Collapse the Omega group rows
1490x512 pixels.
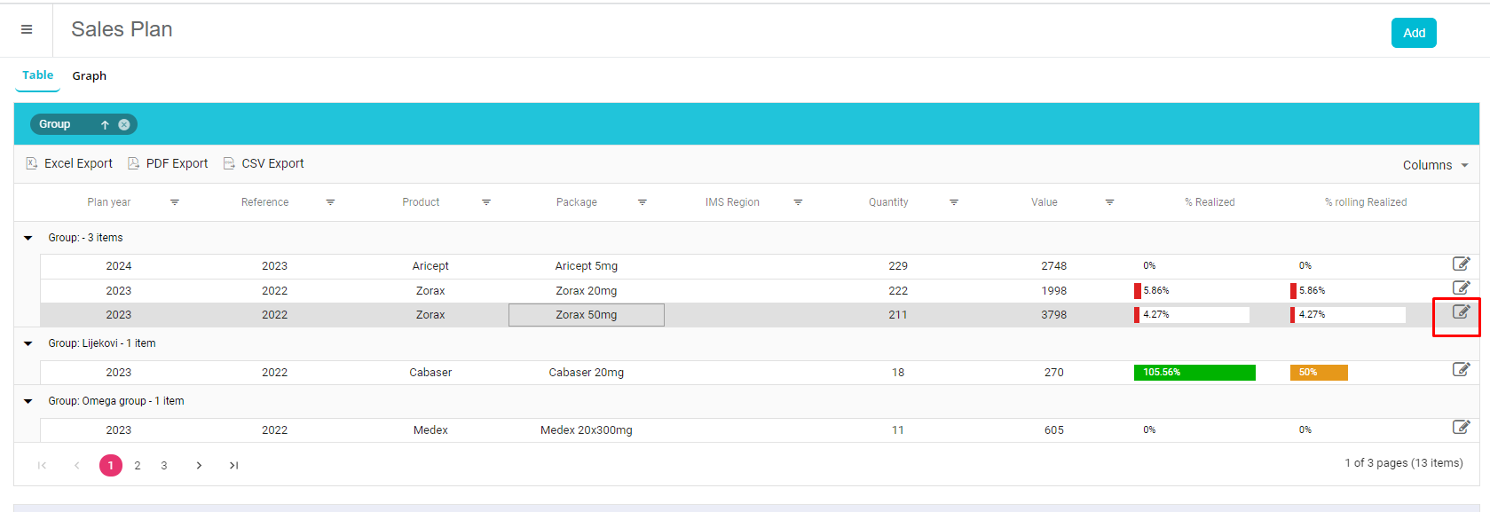point(28,401)
